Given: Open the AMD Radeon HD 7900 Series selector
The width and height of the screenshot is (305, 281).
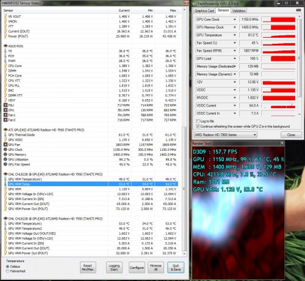Looking at the screenshot, I should 226,134.
